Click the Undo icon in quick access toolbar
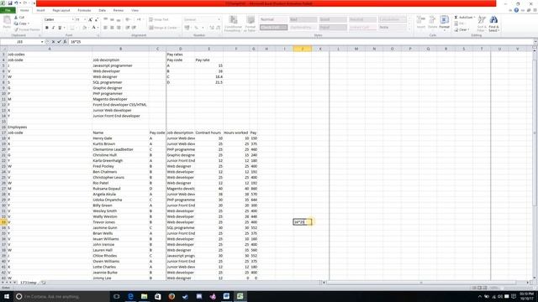This screenshot has width=538, height=302. [16, 3]
